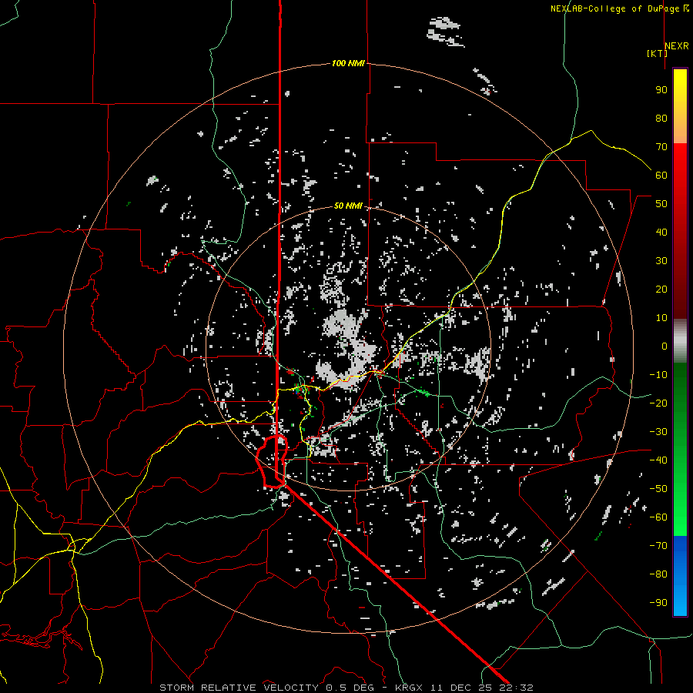This screenshot has height=693, width=693.
Task: Click the 60 value on velocity scale
Action: pyautogui.click(x=661, y=175)
